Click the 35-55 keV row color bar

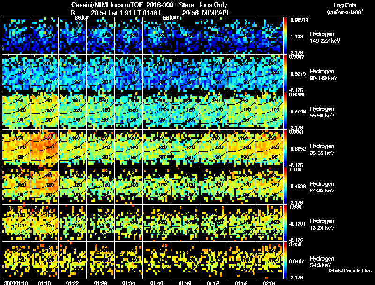point(285,148)
